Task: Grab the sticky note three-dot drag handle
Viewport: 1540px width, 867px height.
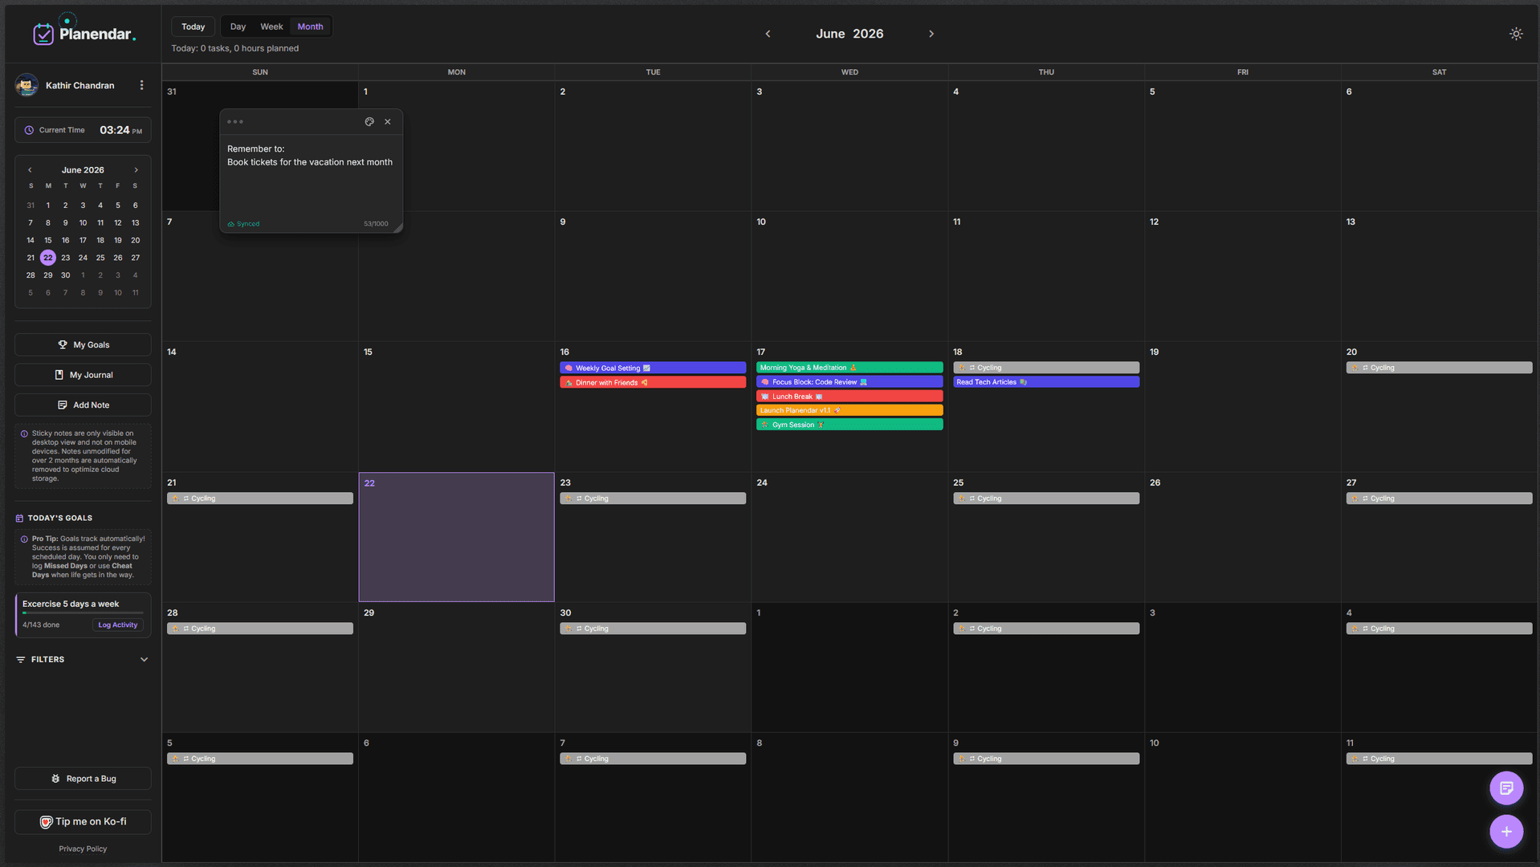Action: [x=235, y=122]
